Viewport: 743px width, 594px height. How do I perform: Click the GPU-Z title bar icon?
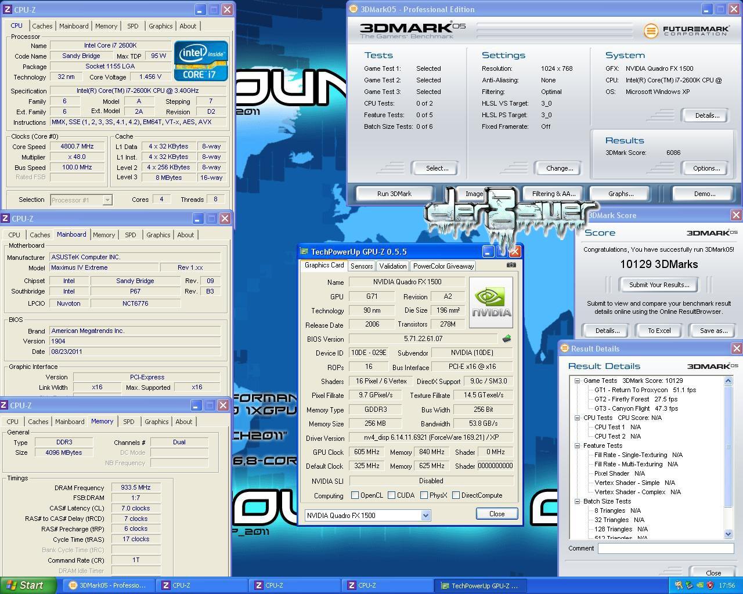pyautogui.click(x=304, y=252)
